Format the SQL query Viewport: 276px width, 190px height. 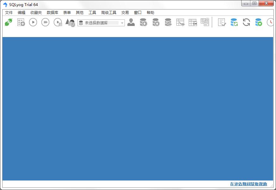222,22
